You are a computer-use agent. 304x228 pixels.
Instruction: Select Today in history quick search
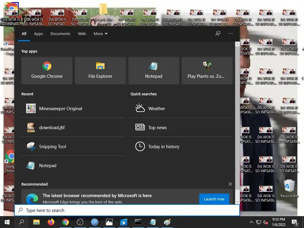point(182,147)
